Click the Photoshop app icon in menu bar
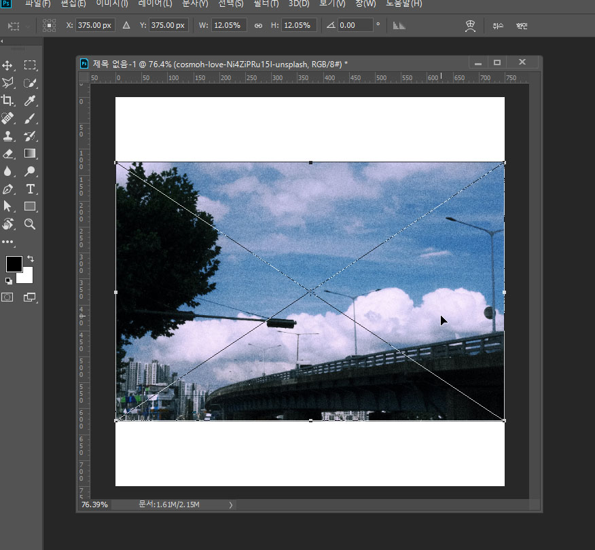 pos(6,3)
